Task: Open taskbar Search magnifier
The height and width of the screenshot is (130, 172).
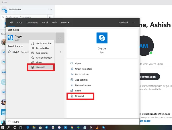Action: (9, 127)
